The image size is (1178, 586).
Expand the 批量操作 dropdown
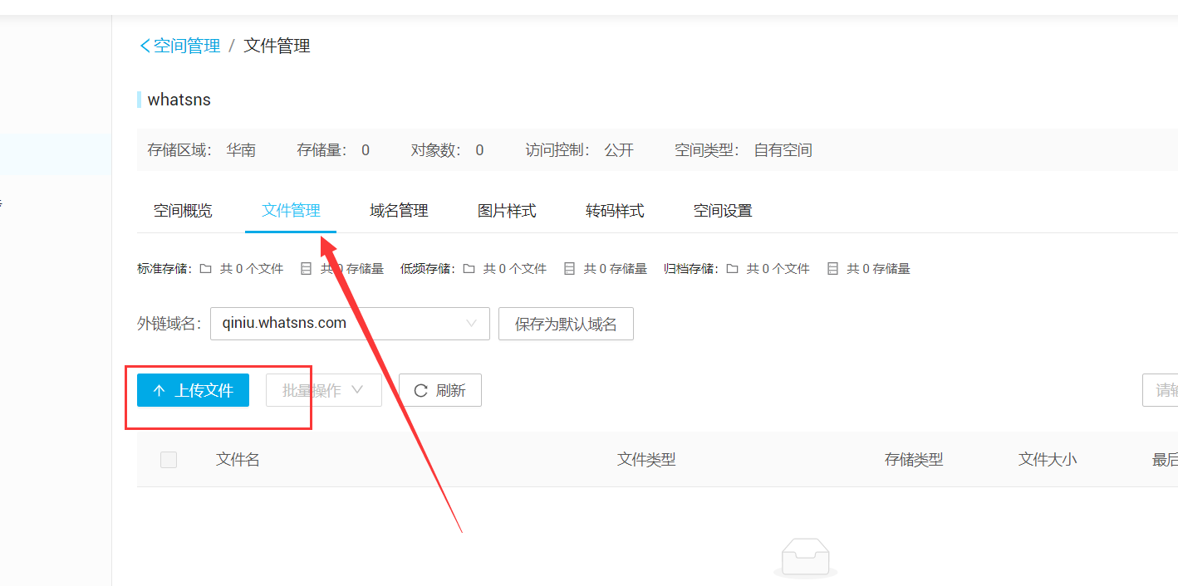(324, 390)
